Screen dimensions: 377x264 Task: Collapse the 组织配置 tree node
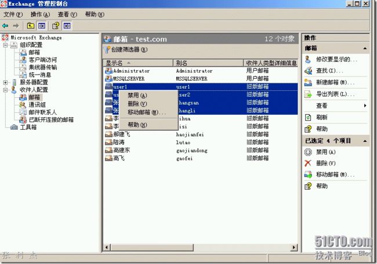[5, 45]
